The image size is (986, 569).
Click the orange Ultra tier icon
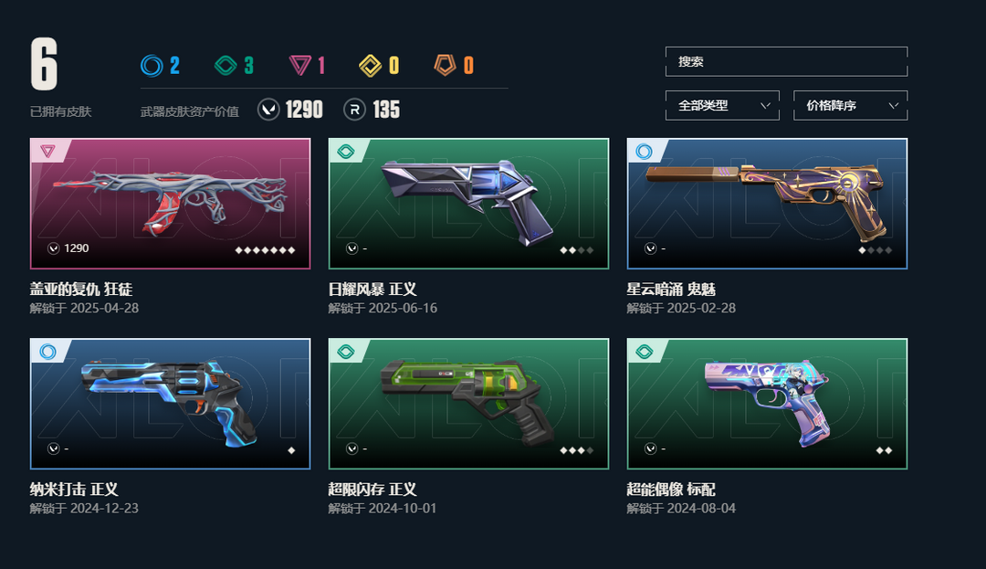coord(445,65)
